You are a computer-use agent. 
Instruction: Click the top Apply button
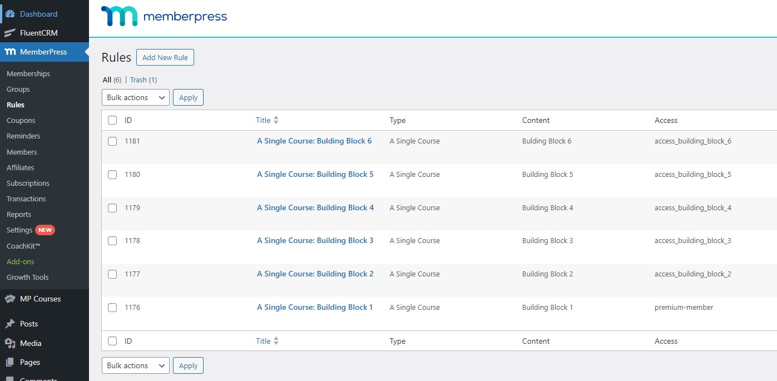click(x=188, y=97)
